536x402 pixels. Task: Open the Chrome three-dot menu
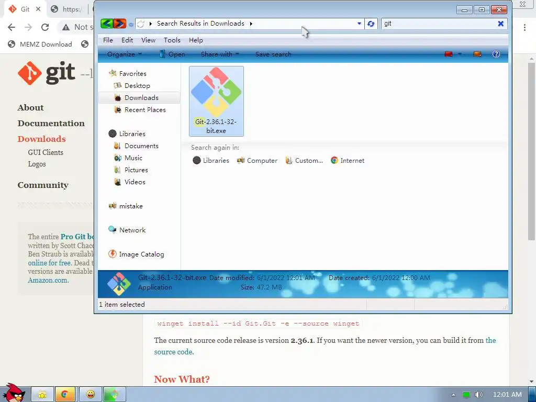point(524,27)
